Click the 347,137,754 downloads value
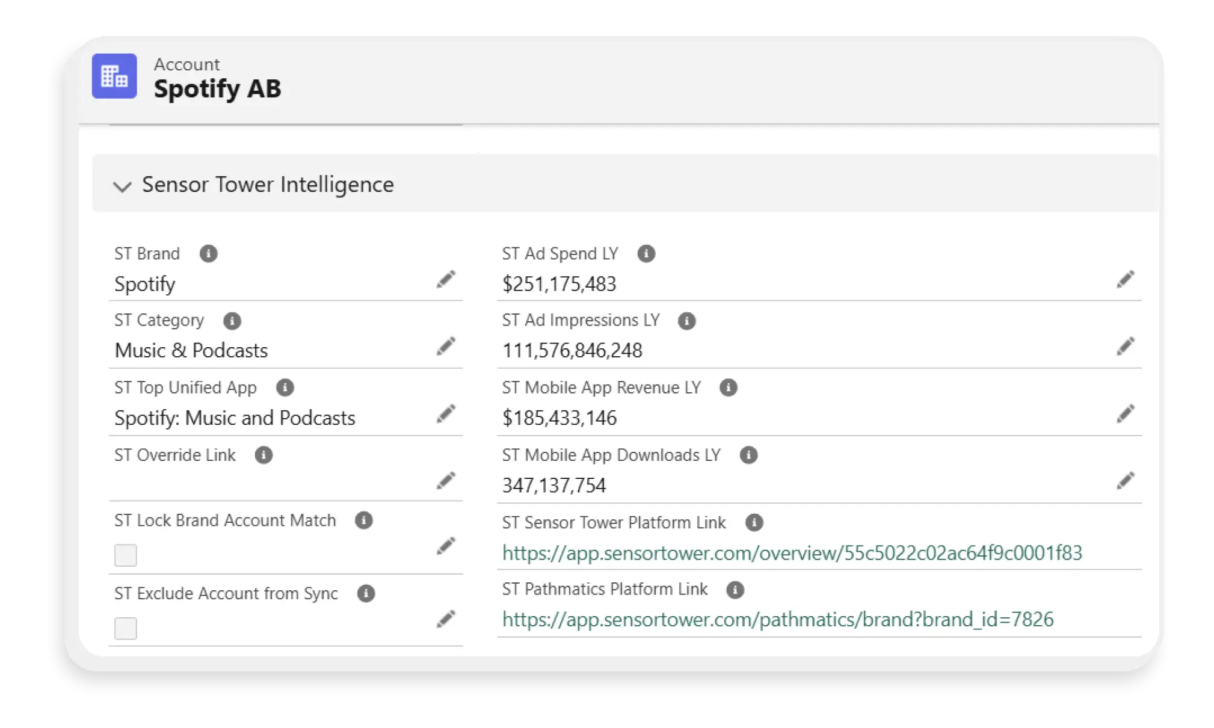 coord(554,486)
